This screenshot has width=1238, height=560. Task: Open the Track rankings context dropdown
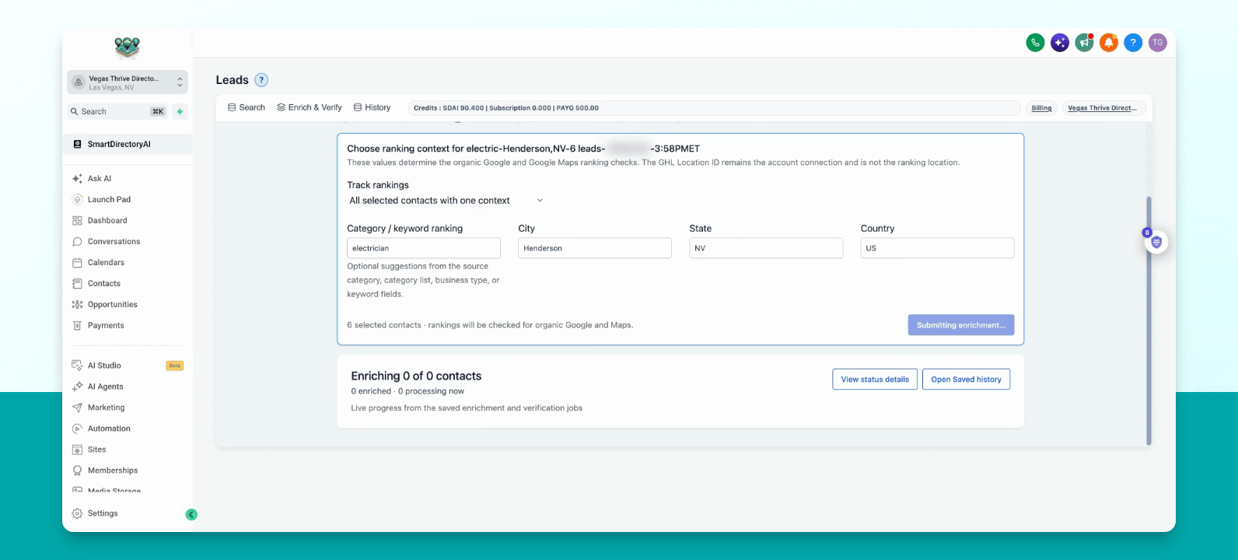click(x=446, y=201)
